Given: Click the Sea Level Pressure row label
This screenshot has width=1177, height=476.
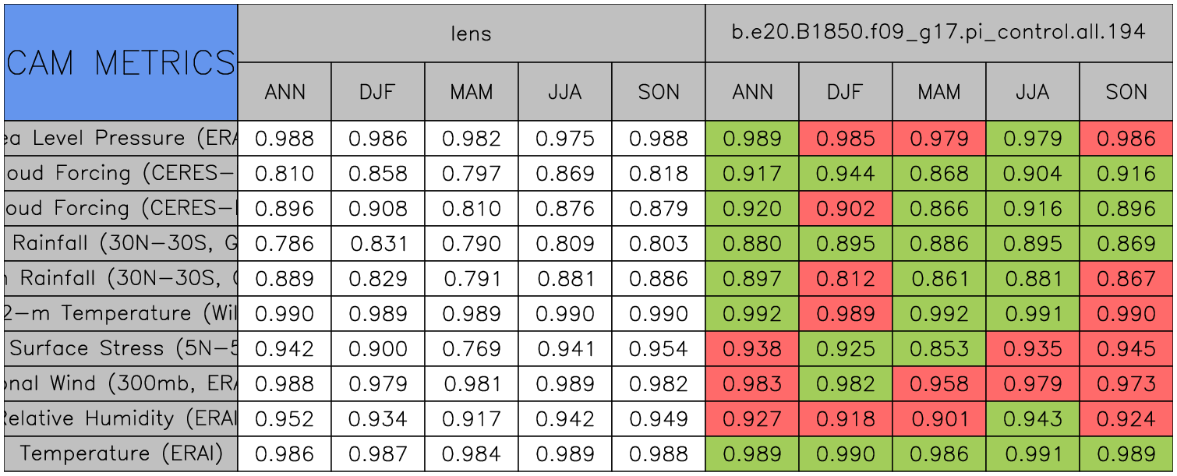Looking at the screenshot, I should (x=121, y=139).
